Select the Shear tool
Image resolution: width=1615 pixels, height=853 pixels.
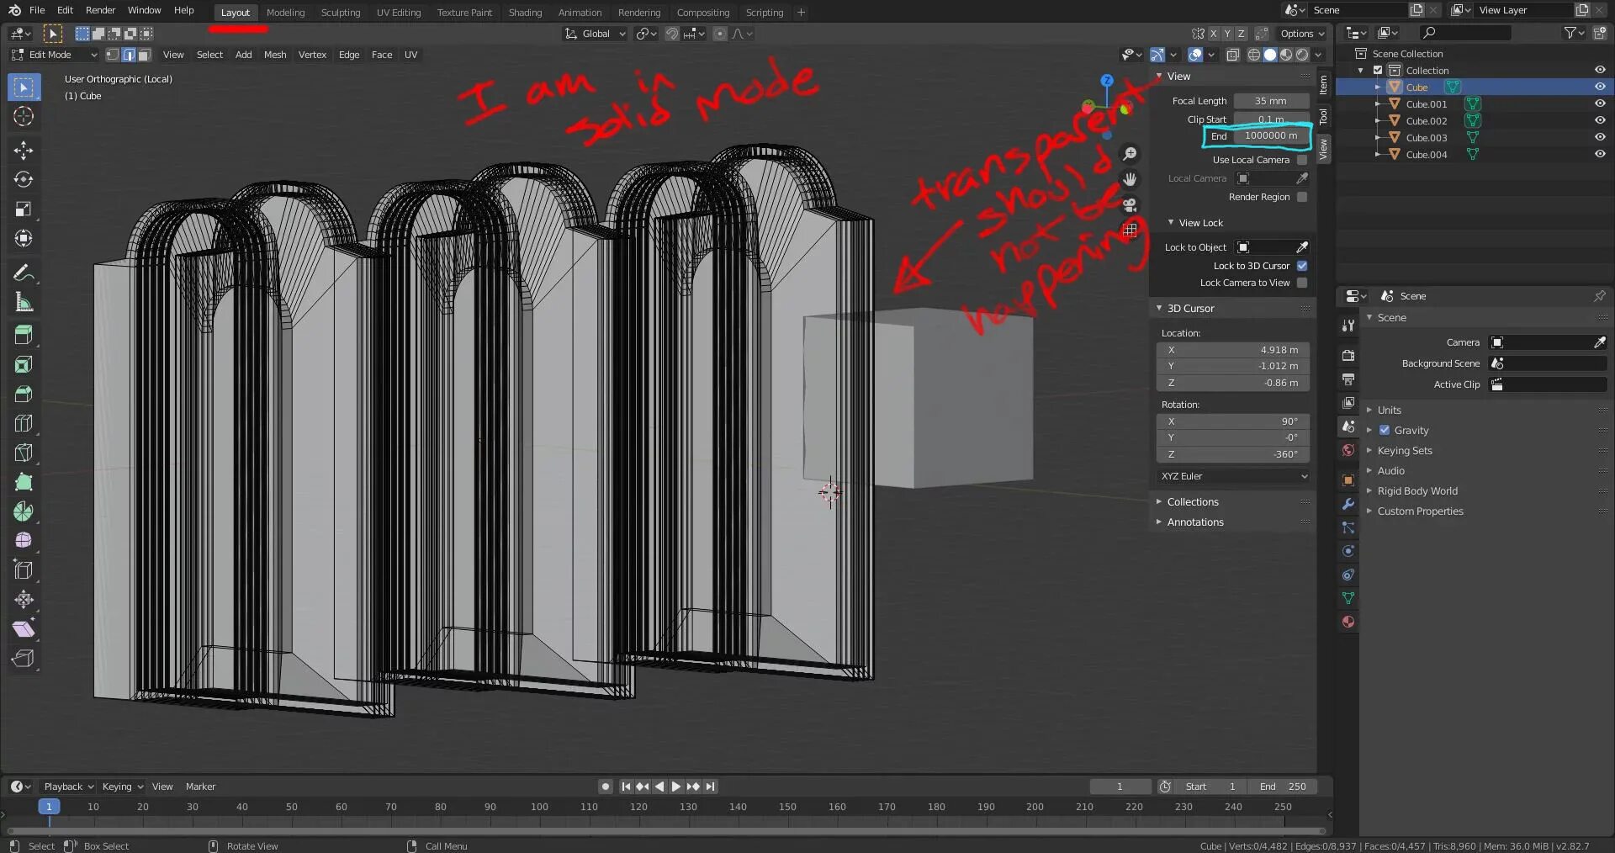pyautogui.click(x=24, y=629)
